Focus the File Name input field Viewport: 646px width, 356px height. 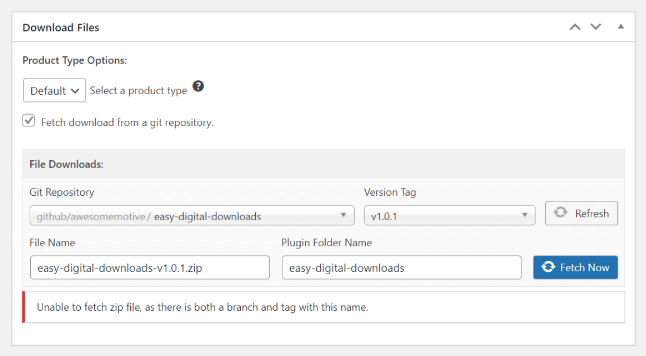click(x=150, y=268)
